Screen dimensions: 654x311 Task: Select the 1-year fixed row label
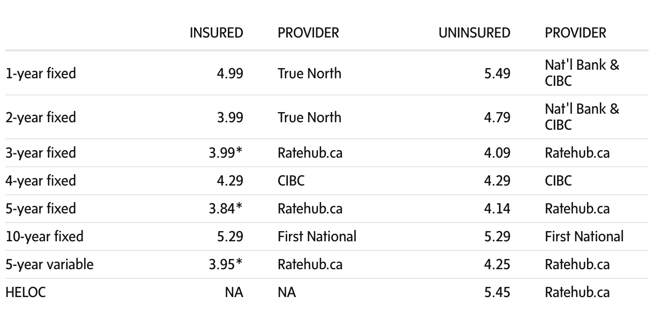(41, 73)
